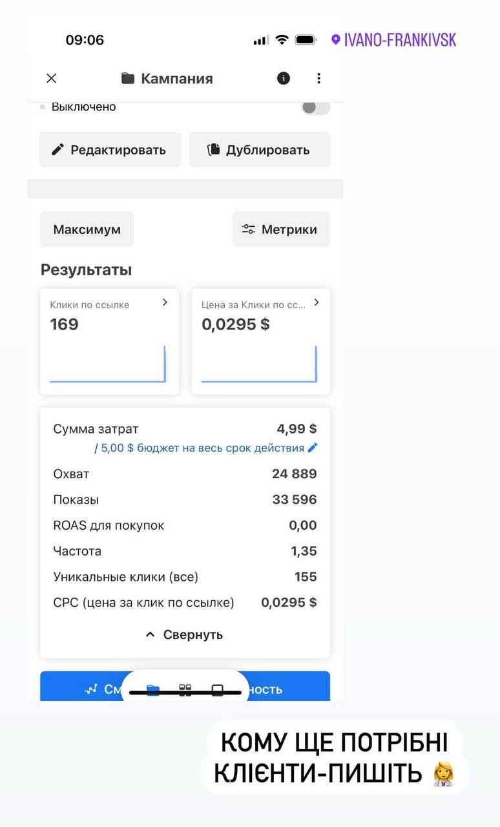Collapse the metrics list with Свернуть
This screenshot has height=827, width=500.
coord(185,634)
